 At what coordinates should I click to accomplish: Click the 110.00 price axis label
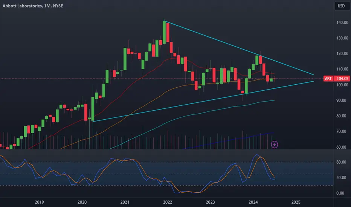[342, 69]
